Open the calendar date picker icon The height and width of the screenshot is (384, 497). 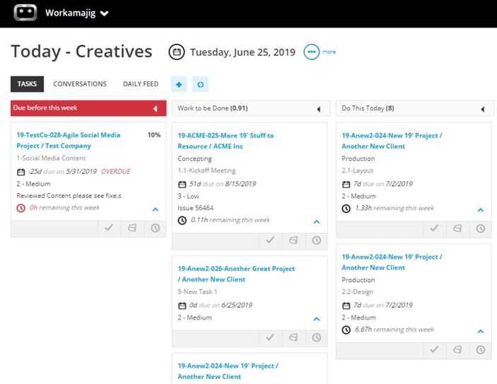177,52
